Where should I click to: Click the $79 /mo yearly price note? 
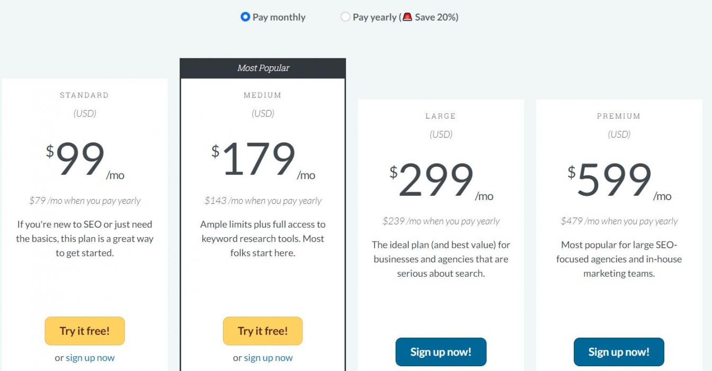tap(85, 201)
